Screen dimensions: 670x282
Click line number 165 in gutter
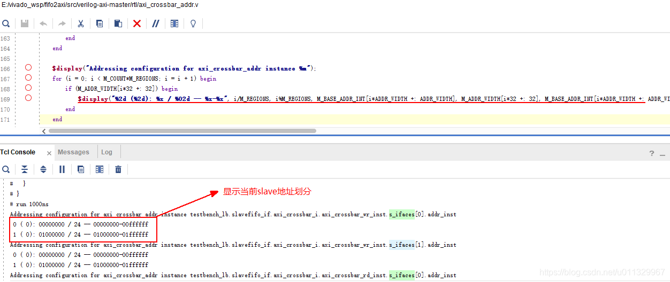pyautogui.click(x=5, y=59)
